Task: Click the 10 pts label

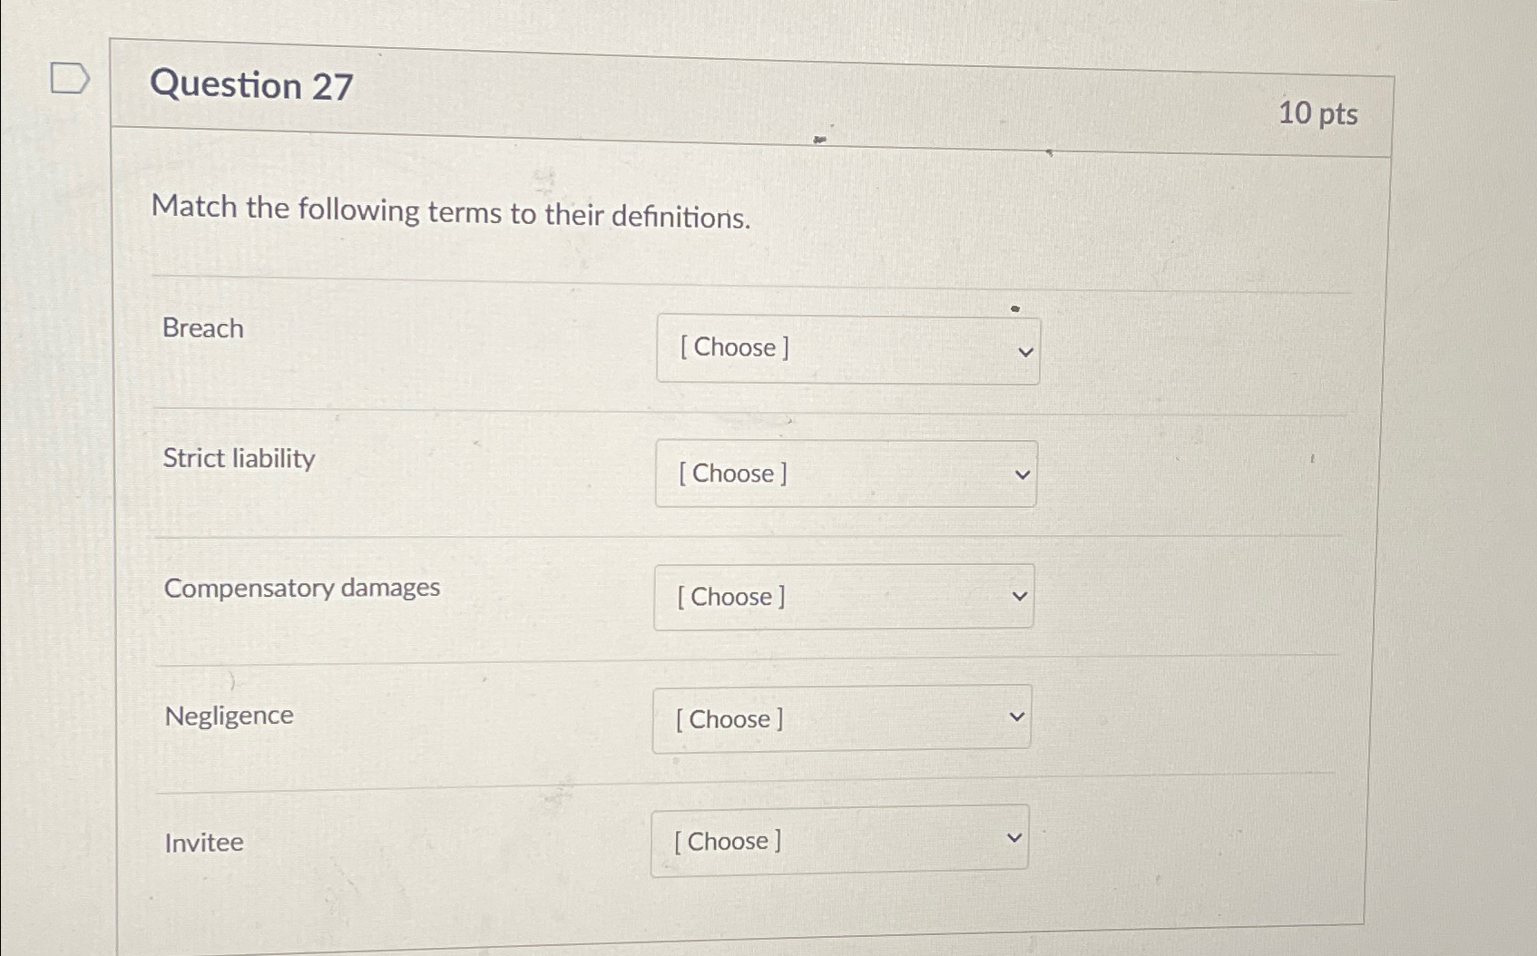Action: [1320, 114]
